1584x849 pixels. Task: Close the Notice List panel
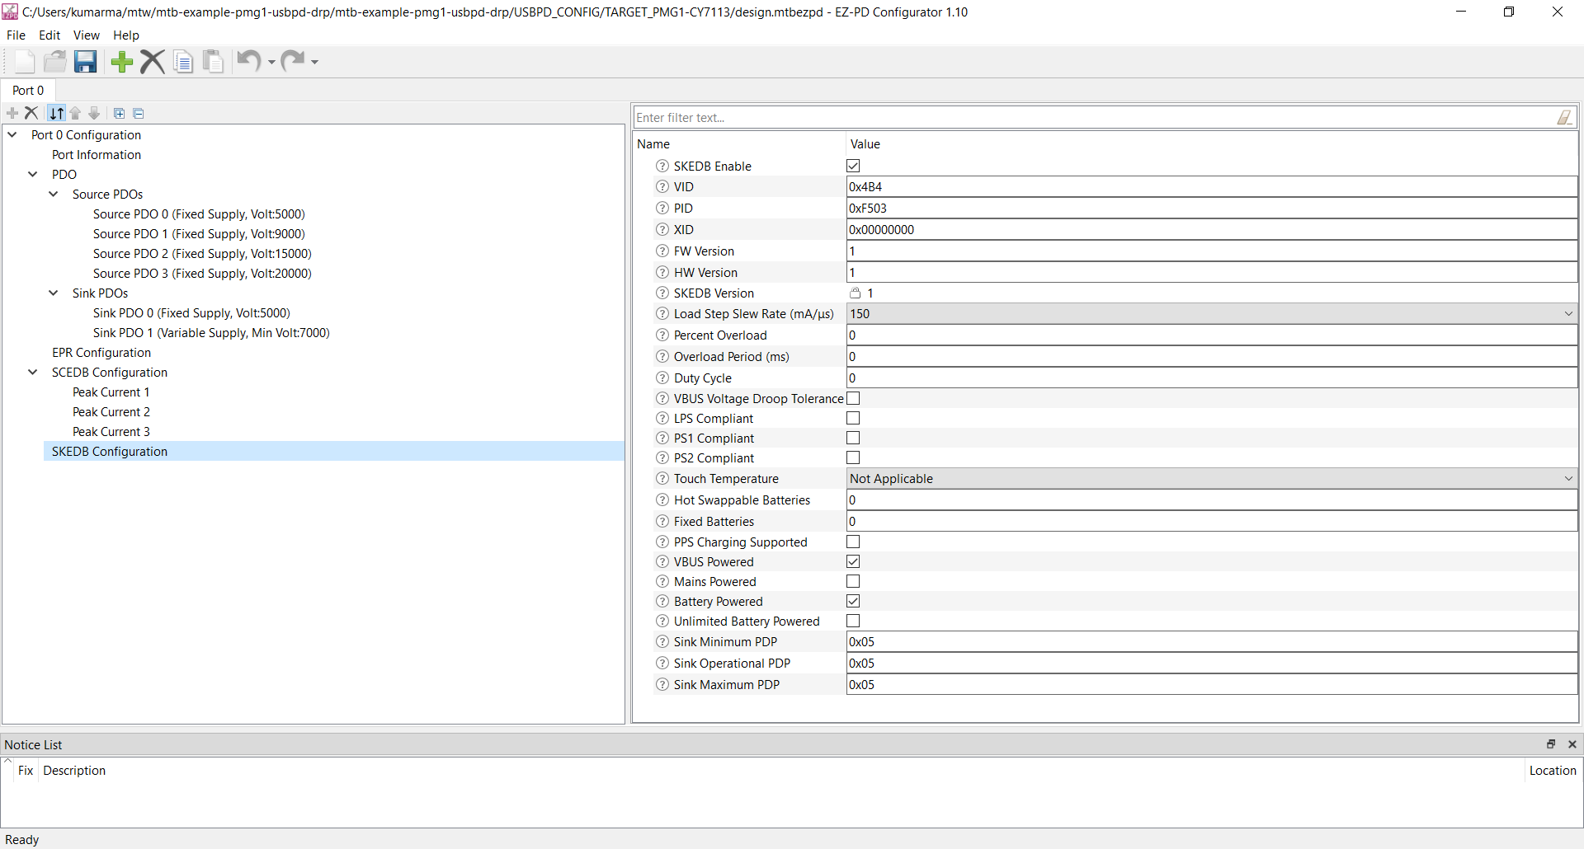tap(1572, 744)
